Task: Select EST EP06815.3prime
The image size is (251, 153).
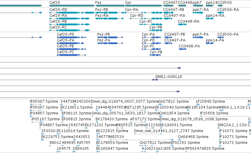Action: [x=63, y=122]
